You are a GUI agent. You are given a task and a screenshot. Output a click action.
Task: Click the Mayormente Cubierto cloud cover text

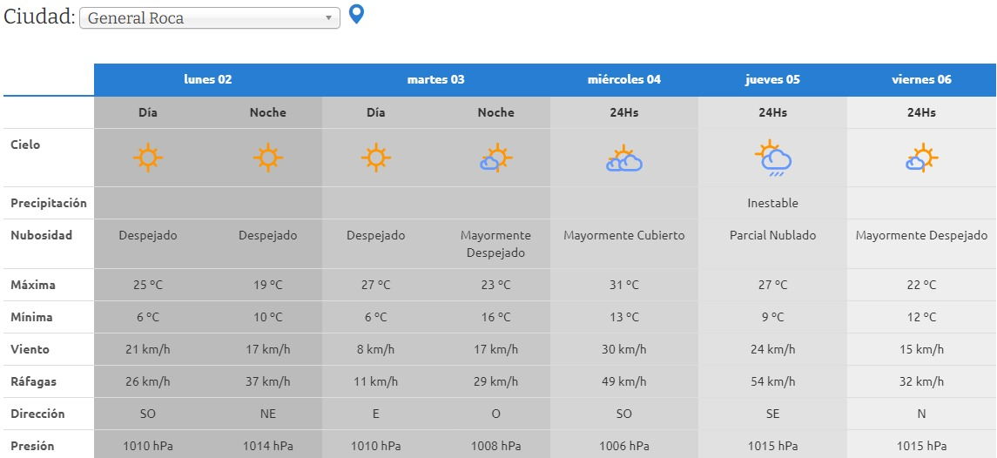pyautogui.click(x=623, y=235)
